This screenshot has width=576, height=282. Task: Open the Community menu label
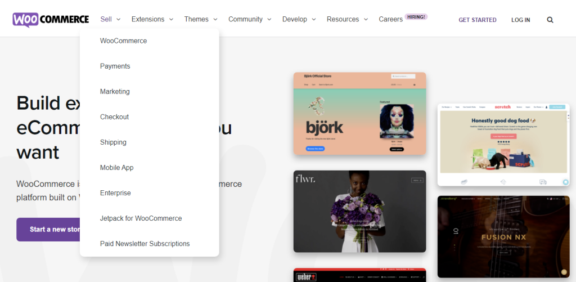[245, 19]
